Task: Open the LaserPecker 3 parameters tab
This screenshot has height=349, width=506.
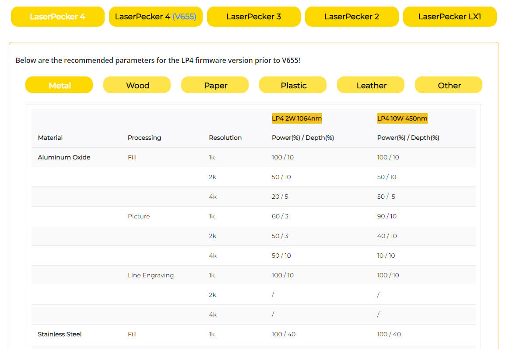Action: pos(253,17)
